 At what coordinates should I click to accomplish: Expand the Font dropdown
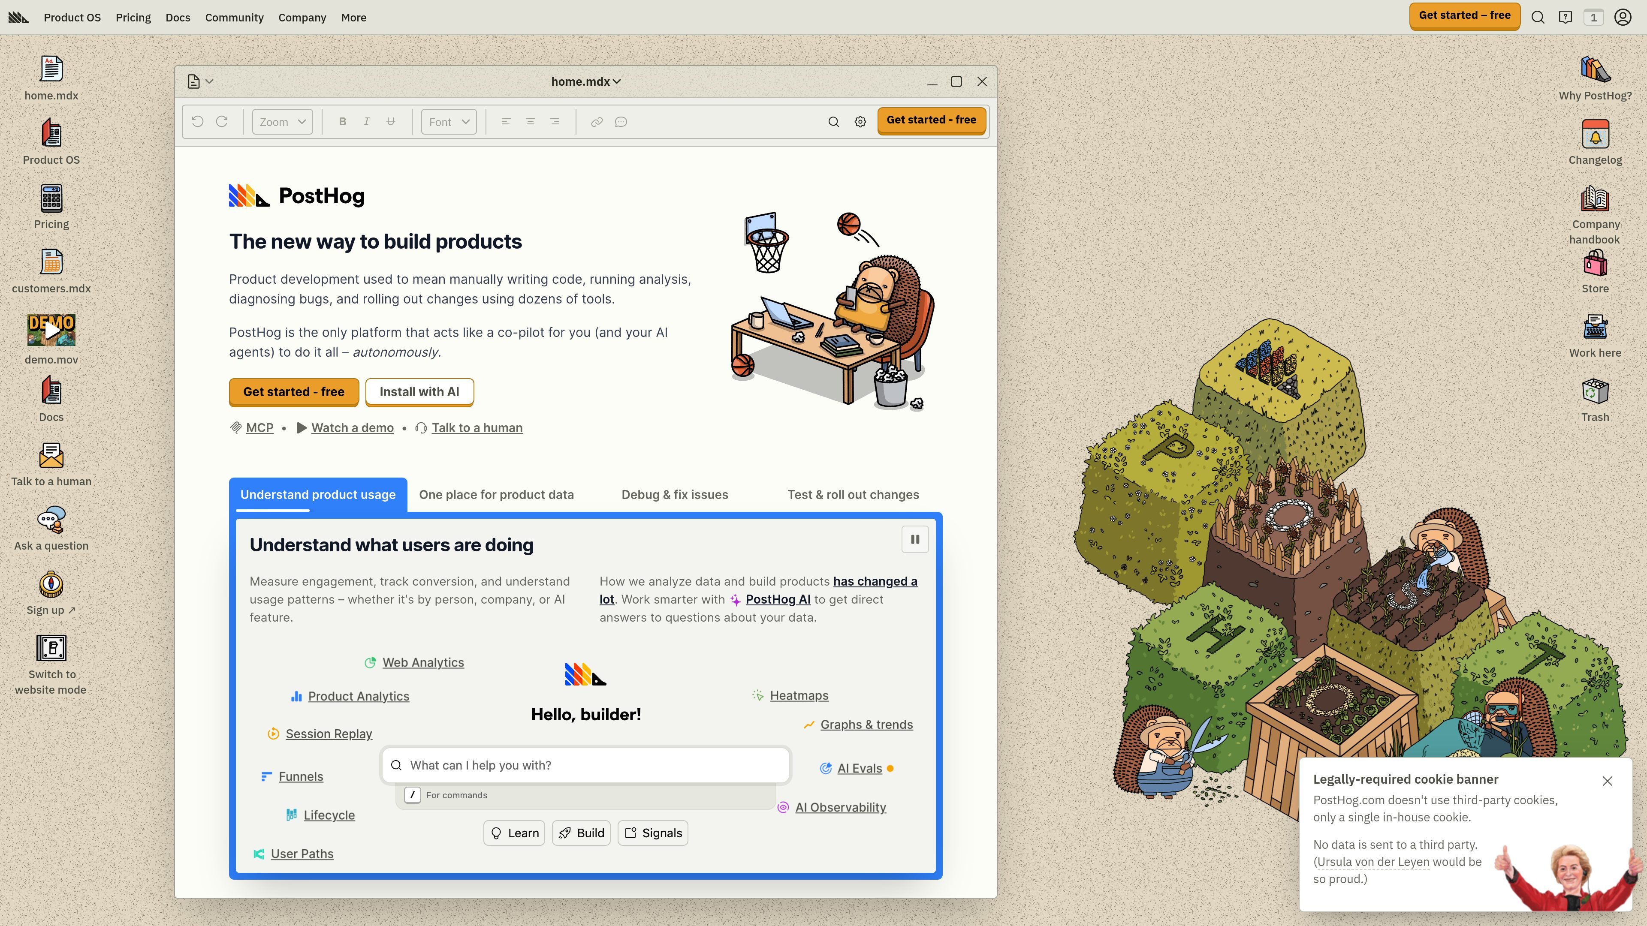tap(449, 121)
